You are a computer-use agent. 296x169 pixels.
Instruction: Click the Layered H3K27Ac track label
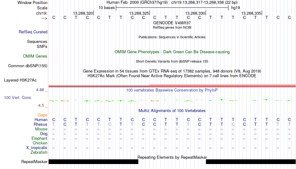20,80
